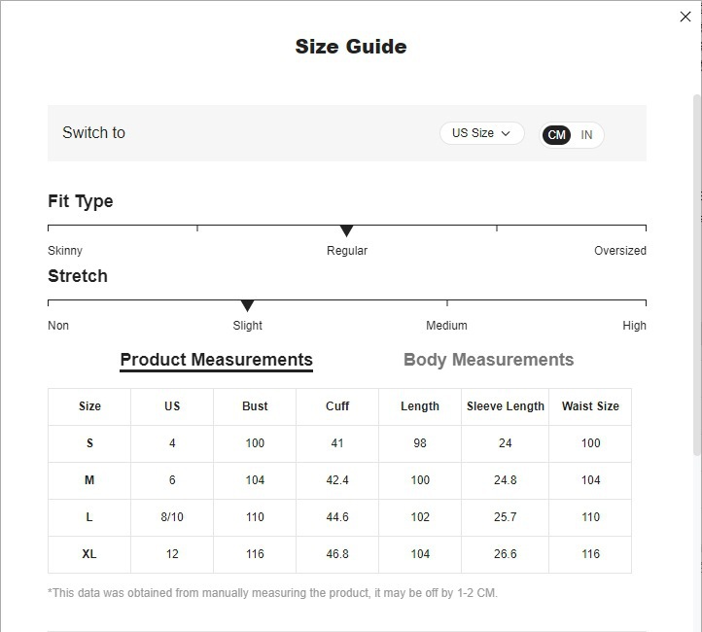Click the L row US size 8/10 cell
This screenshot has height=632, width=702.
point(172,517)
